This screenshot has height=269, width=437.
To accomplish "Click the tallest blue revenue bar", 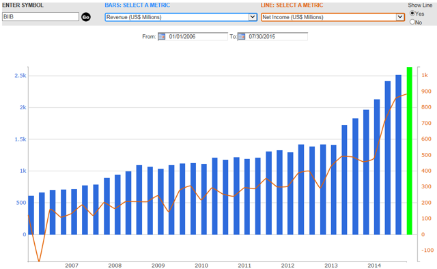I will [399, 155].
